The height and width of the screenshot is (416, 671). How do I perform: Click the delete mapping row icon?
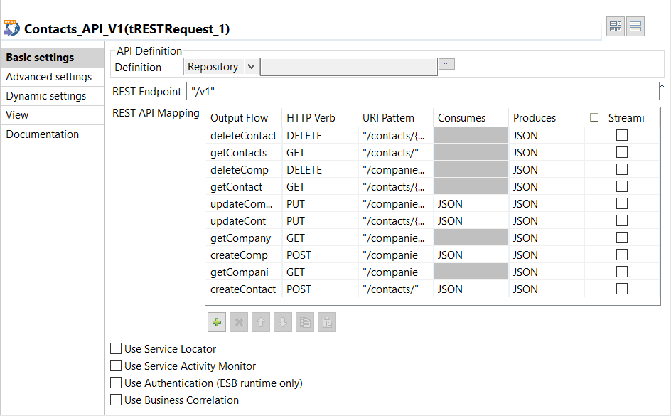click(239, 322)
